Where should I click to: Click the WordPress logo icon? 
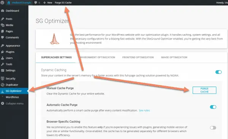[x=2, y=3]
